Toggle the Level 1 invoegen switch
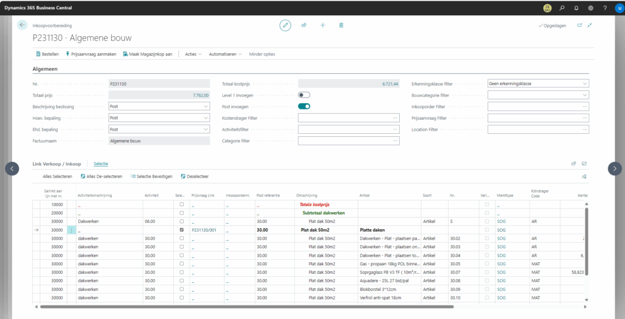625x319 pixels. pos(304,95)
